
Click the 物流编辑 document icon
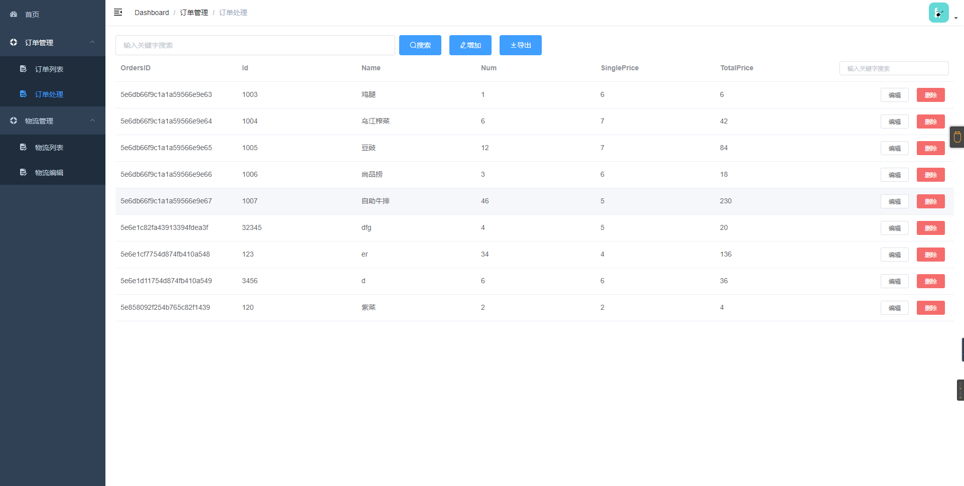23,172
